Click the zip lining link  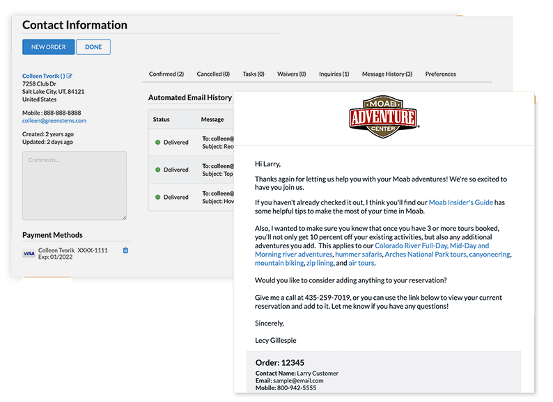(x=320, y=263)
